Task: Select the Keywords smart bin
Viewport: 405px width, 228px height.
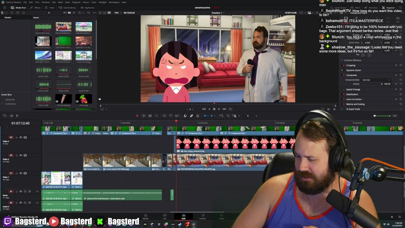Action: click(x=10, y=99)
